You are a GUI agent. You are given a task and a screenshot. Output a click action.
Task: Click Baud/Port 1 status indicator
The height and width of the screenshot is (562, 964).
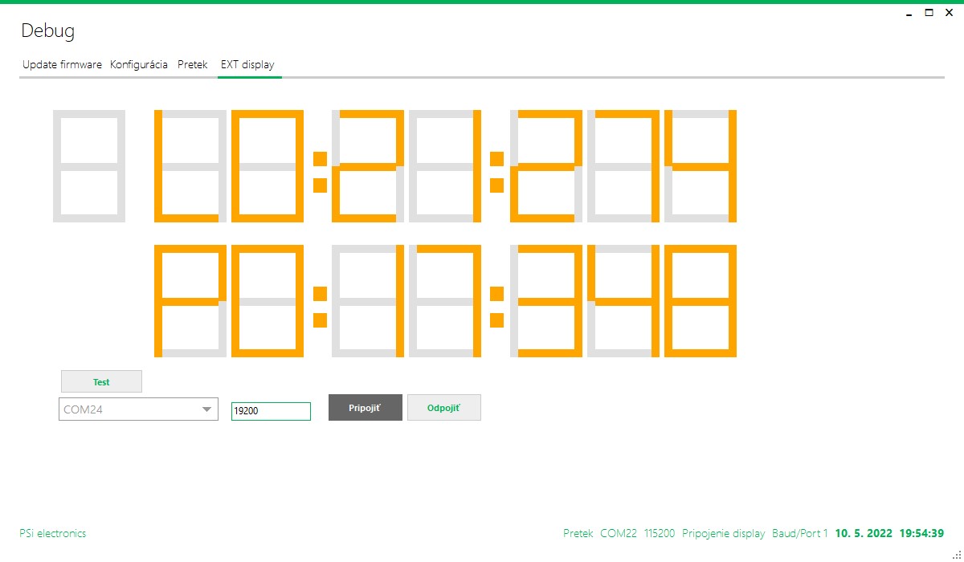click(x=799, y=533)
